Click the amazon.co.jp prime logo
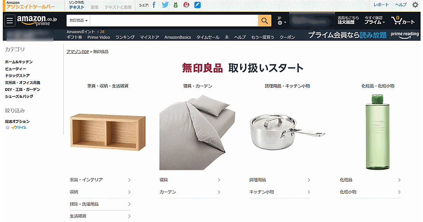The image size is (423, 222). coord(37,20)
